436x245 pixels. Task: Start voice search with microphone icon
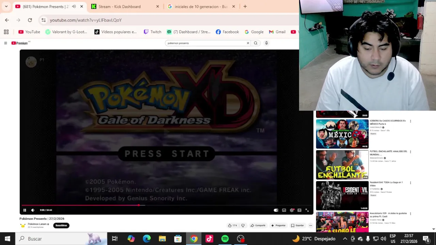(x=266, y=43)
